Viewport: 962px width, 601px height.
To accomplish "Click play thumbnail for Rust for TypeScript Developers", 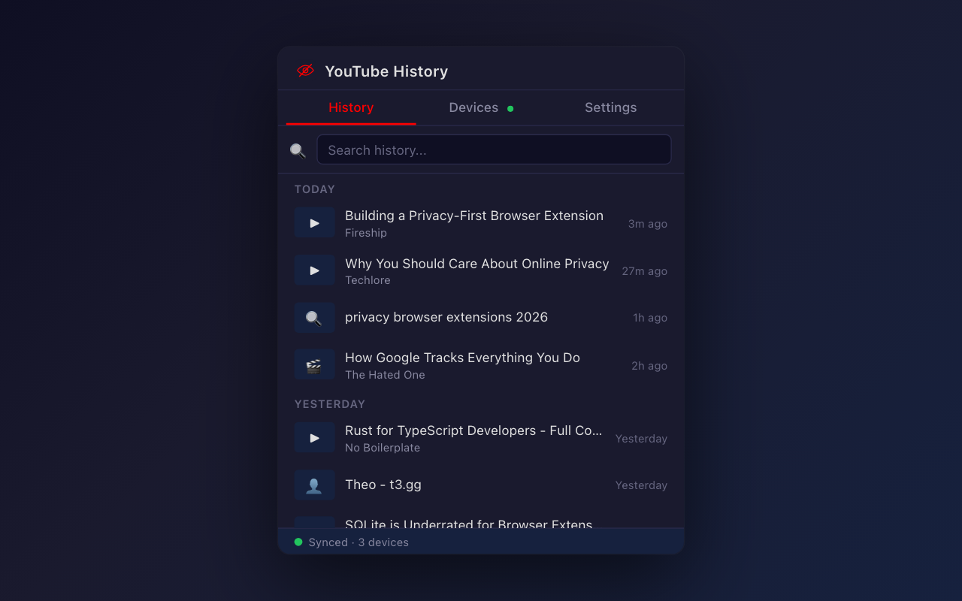I will pyautogui.click(x=315, y=438).
